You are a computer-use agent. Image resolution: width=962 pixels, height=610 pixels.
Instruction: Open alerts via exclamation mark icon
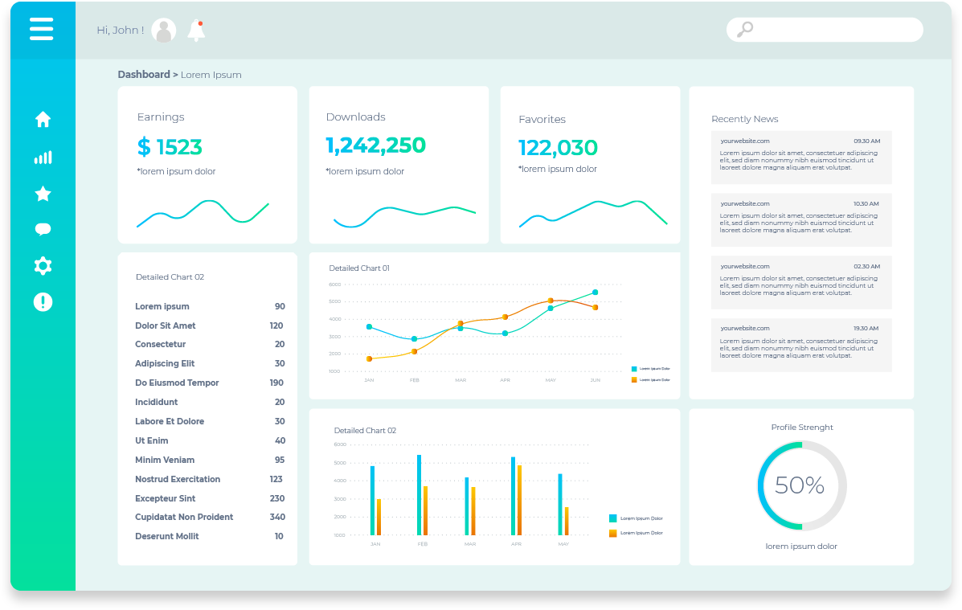coord(43,302)
